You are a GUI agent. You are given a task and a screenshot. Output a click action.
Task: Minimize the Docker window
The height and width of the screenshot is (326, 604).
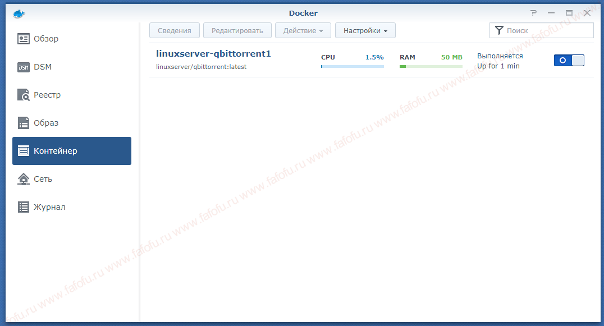click(x=551, y=13)
